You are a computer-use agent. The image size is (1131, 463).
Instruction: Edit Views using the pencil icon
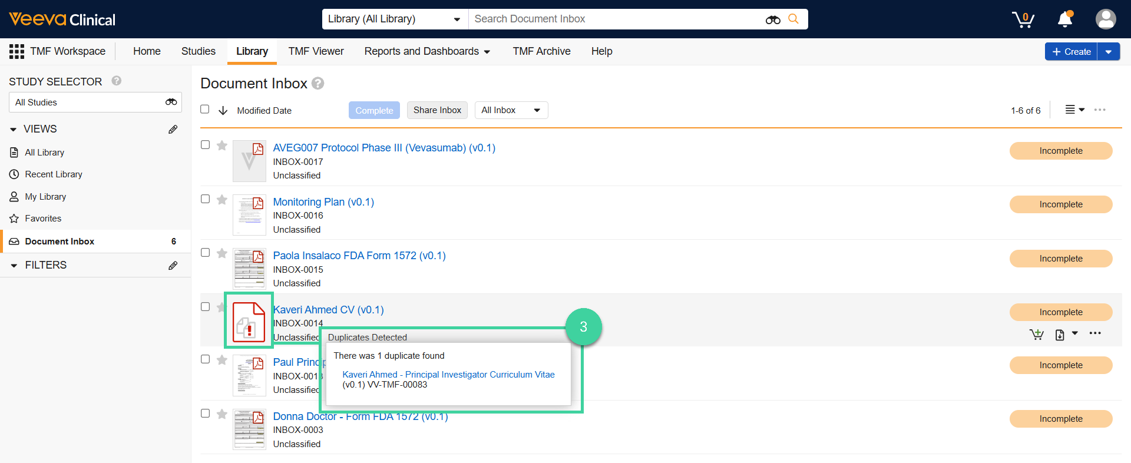click(x=173, y=129)
